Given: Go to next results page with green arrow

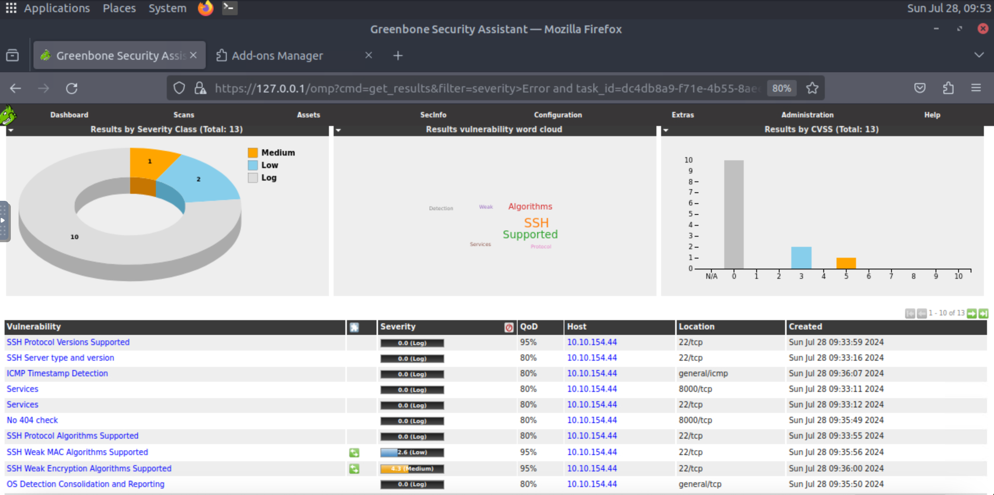Looking at the screenshot, I should [972, 313].
